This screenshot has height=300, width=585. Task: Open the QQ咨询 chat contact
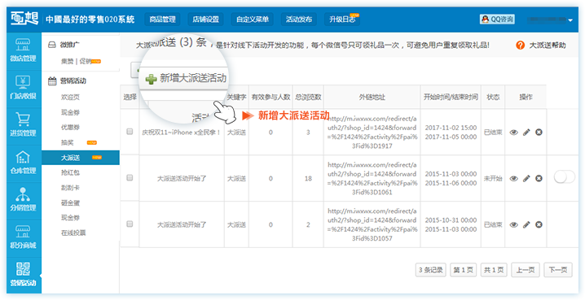coord(497,20)
